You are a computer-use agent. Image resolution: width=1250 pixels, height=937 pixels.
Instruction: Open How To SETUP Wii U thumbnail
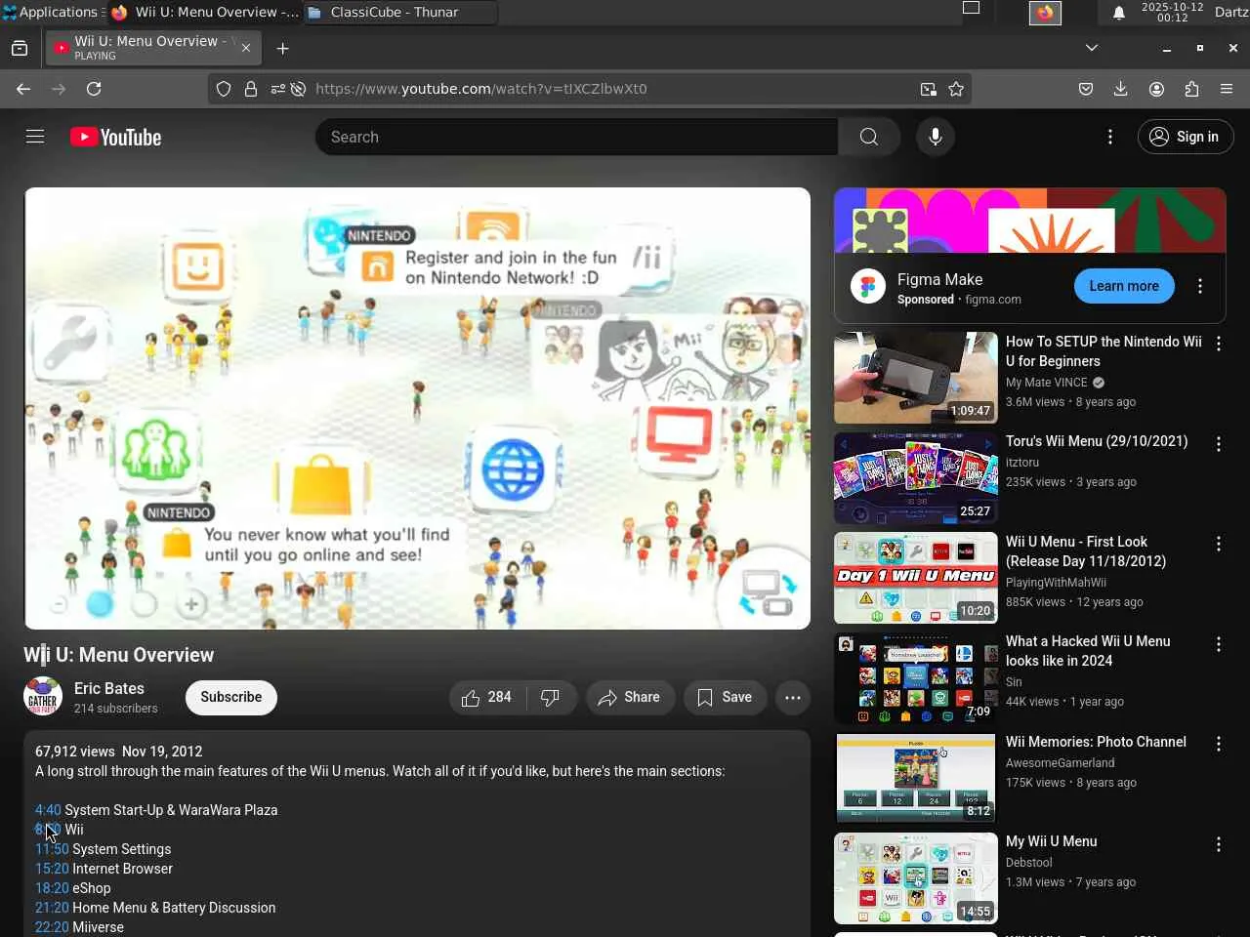tap(916, 378)
